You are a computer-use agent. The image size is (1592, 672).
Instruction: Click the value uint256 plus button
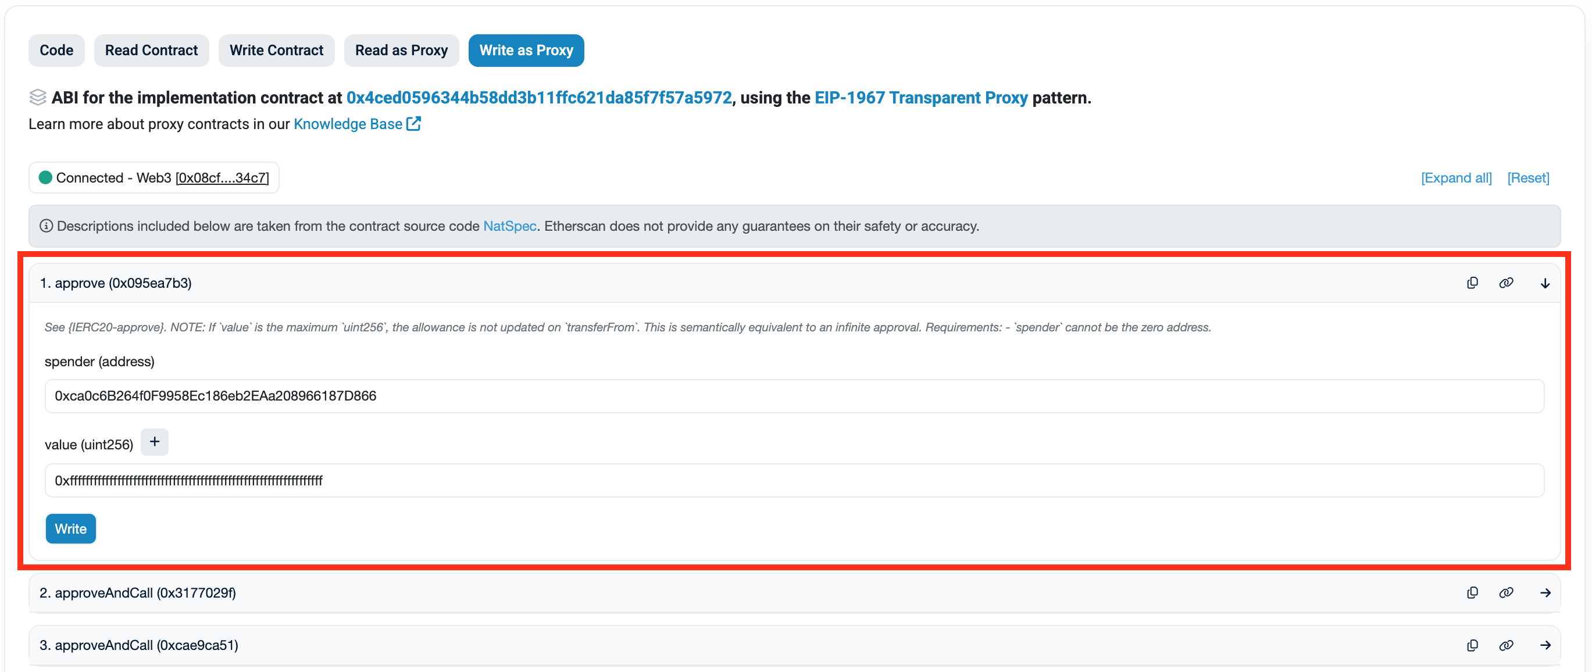tap(155, 442)
